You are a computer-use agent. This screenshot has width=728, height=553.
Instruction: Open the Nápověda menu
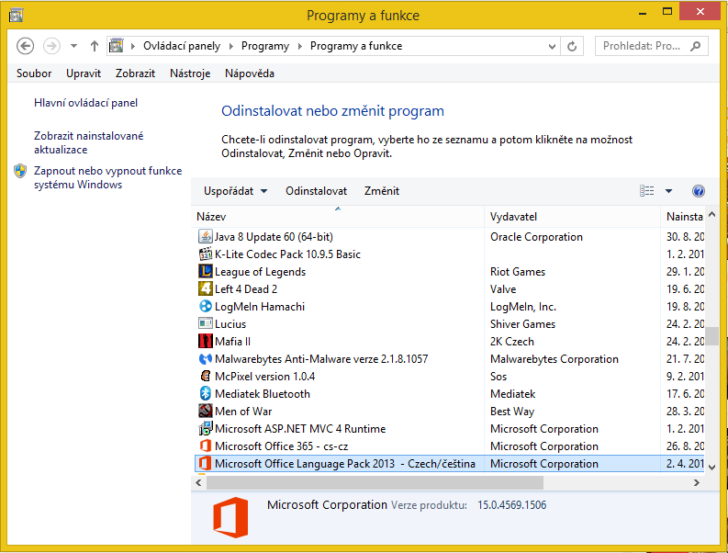250,73
